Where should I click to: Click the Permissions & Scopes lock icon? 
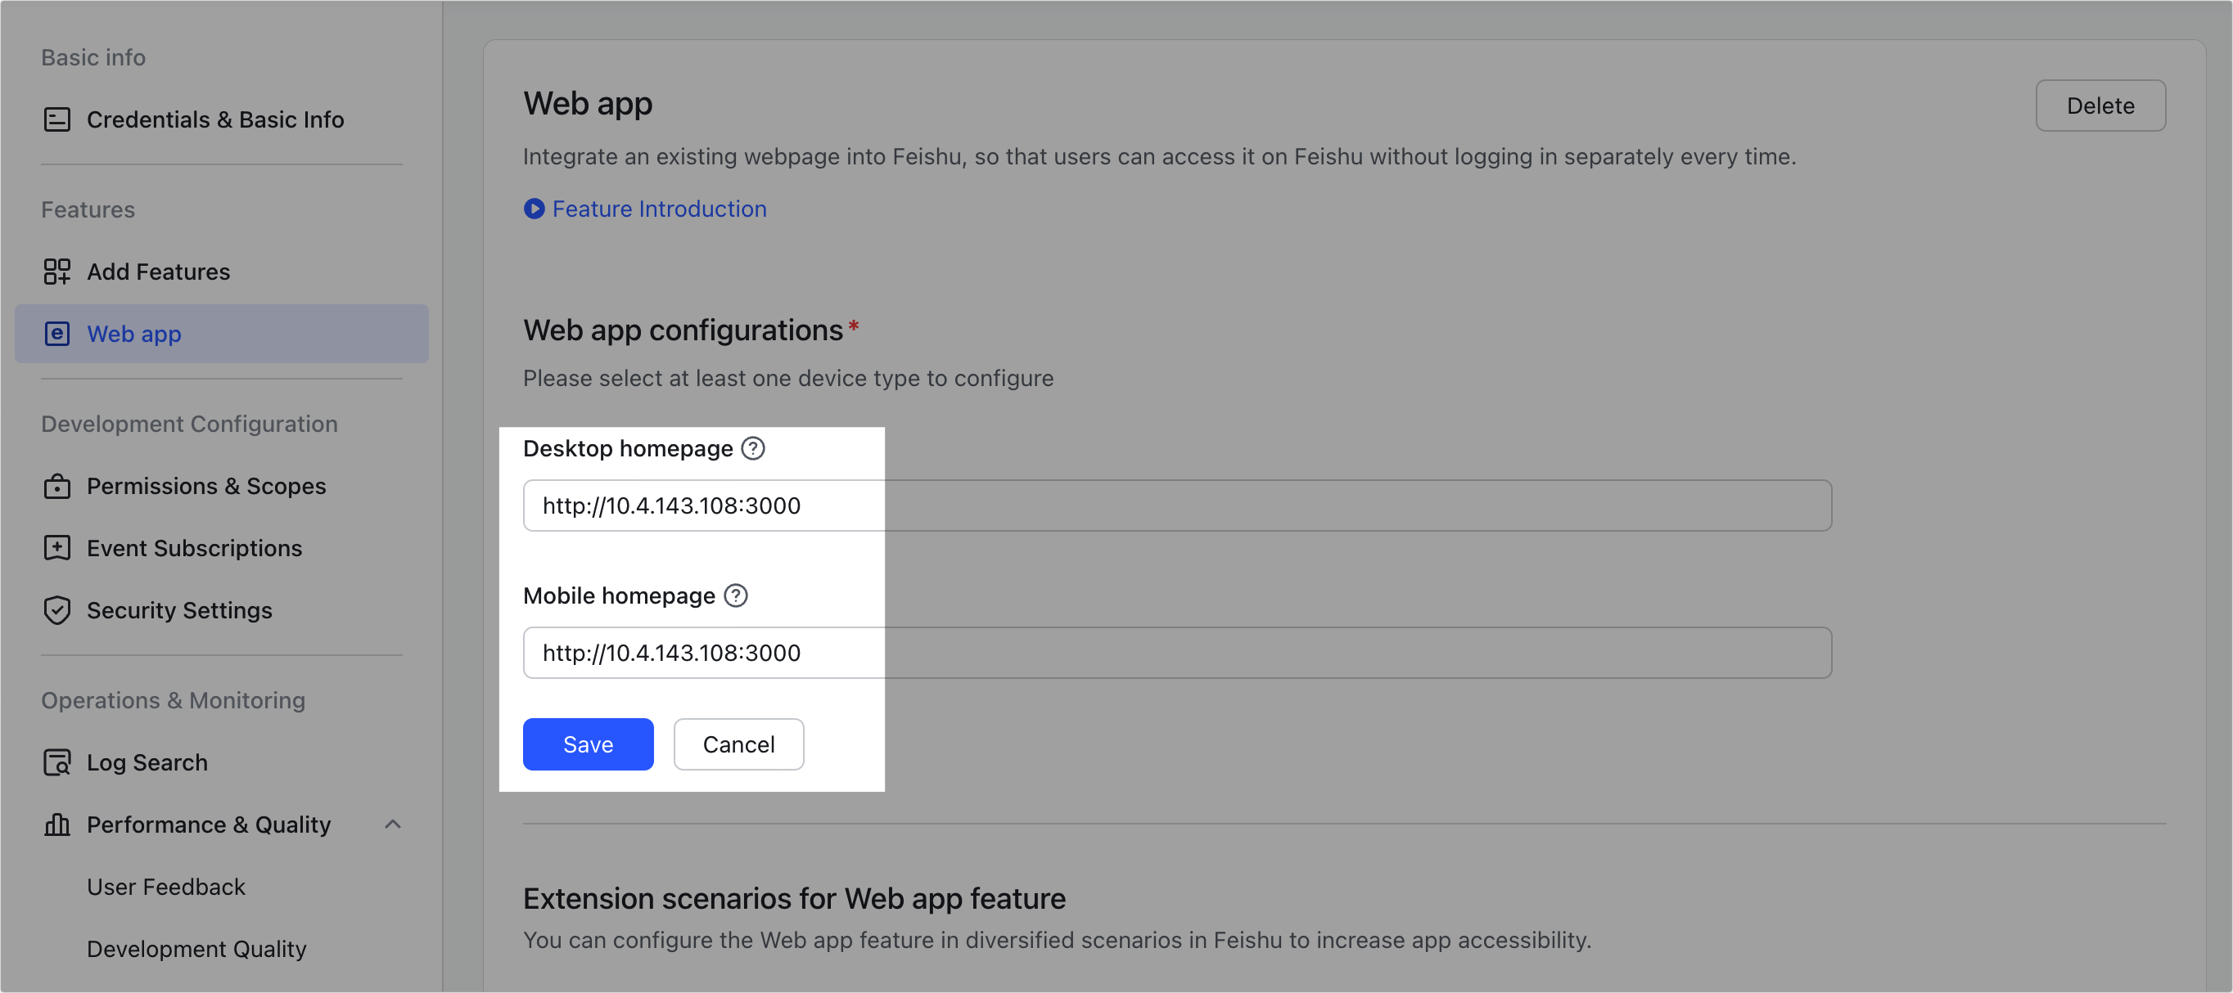[57, 486]
